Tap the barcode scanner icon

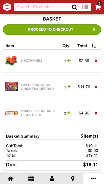point(85,7)
